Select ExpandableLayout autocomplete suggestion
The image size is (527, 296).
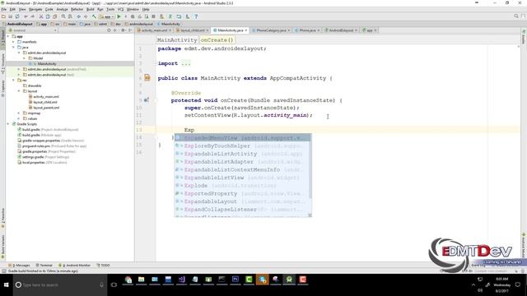(x=242, y=201)
